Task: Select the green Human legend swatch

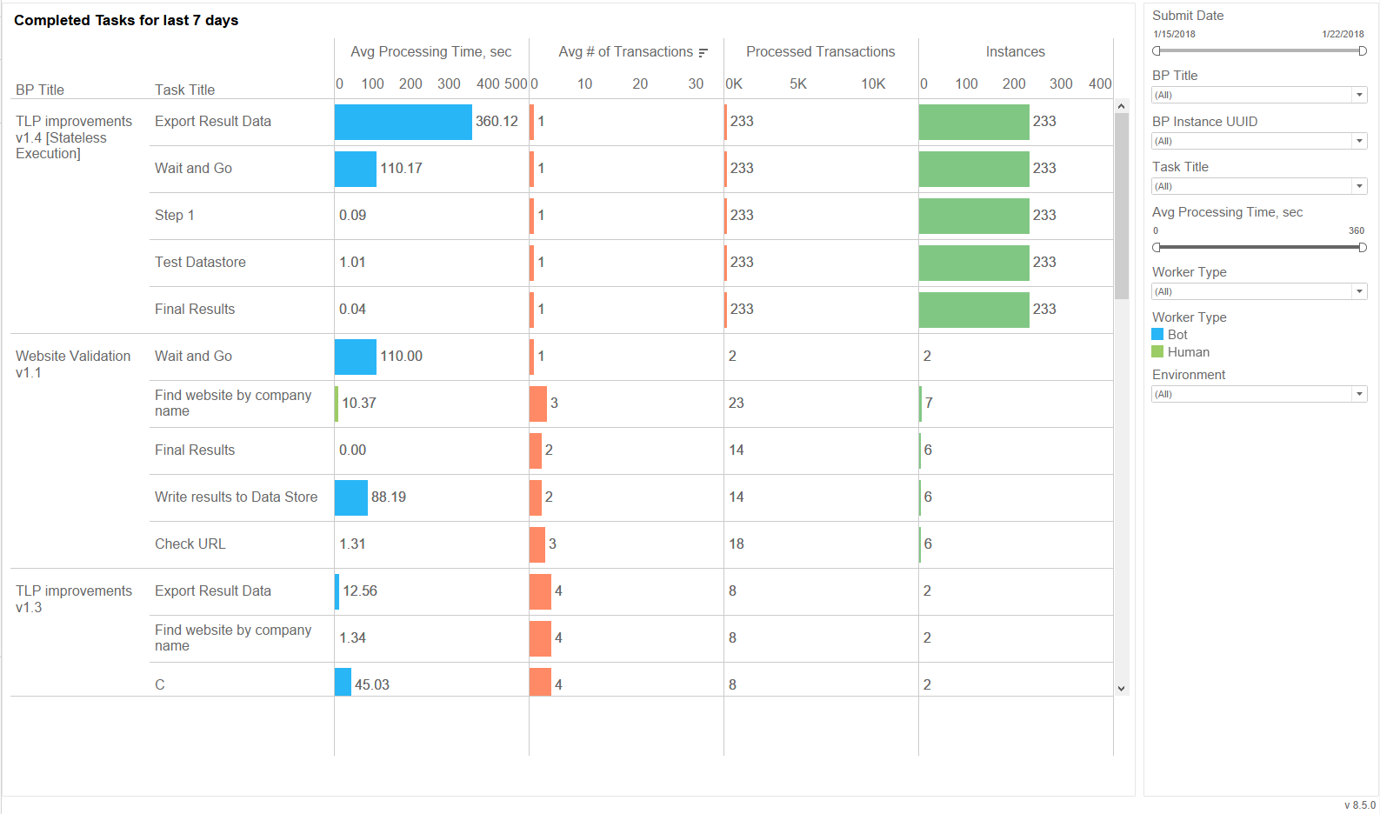Action: [x=1157, y=351]
